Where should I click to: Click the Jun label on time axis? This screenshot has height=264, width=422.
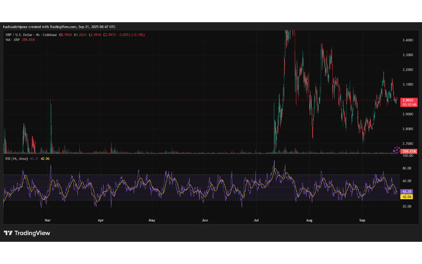click(205, 220)
